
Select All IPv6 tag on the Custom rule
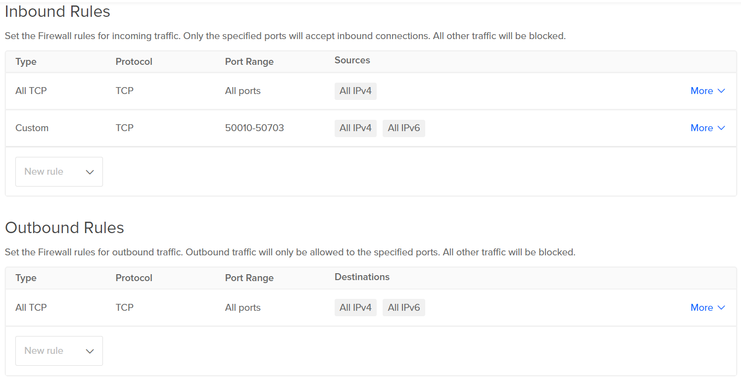coord(403,128)
